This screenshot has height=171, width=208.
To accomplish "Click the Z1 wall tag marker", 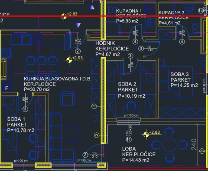I will (94, 106).
